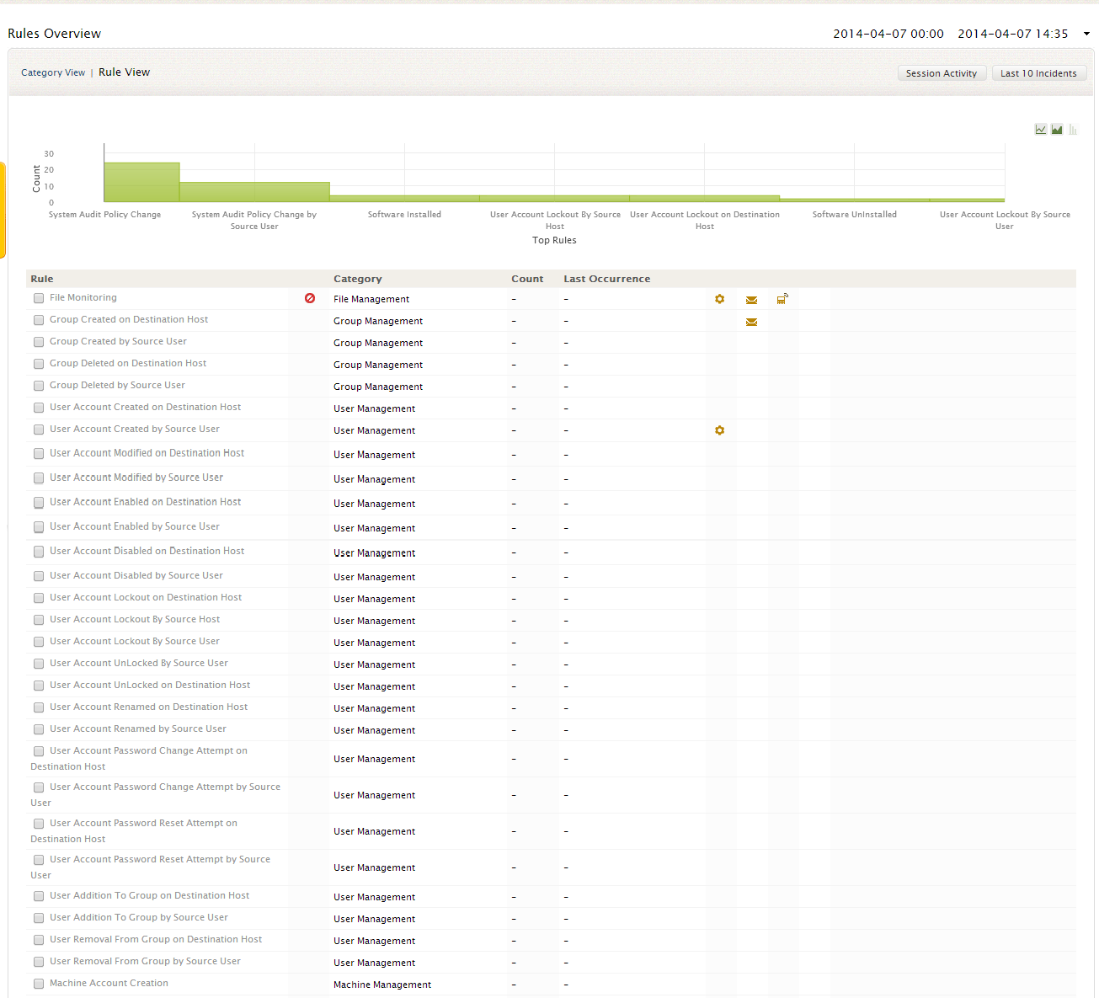The height and width of the screenshot is (998, 1099).
Task: Sort the table by Rule column header
Action: 42,279
